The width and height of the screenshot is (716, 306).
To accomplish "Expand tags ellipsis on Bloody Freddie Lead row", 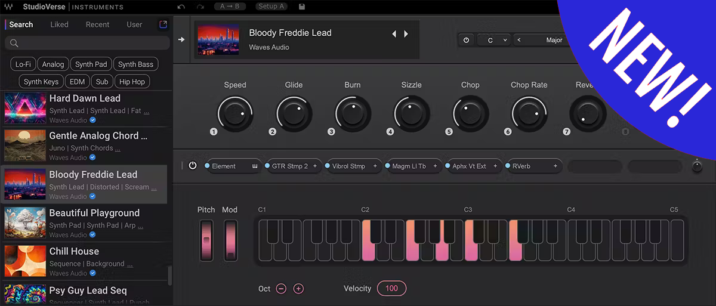I will click(x=155, y=187).
